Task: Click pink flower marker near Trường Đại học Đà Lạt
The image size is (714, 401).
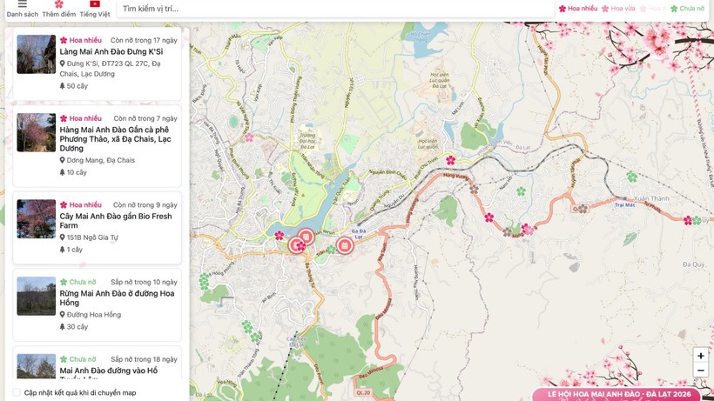Action: point(249,137)
